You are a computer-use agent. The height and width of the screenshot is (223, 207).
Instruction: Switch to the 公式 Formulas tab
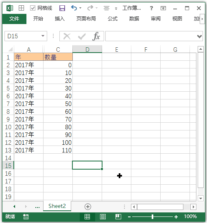[113, 19]
